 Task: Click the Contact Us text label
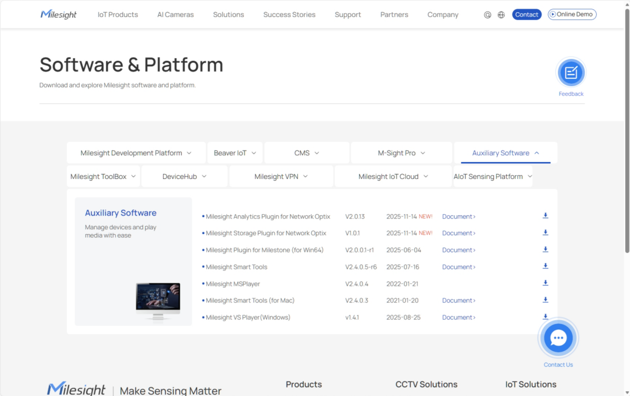558,364
